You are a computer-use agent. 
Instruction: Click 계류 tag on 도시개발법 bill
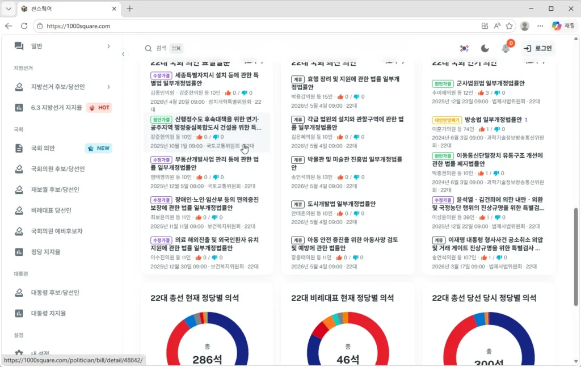[x=297, y=204]
